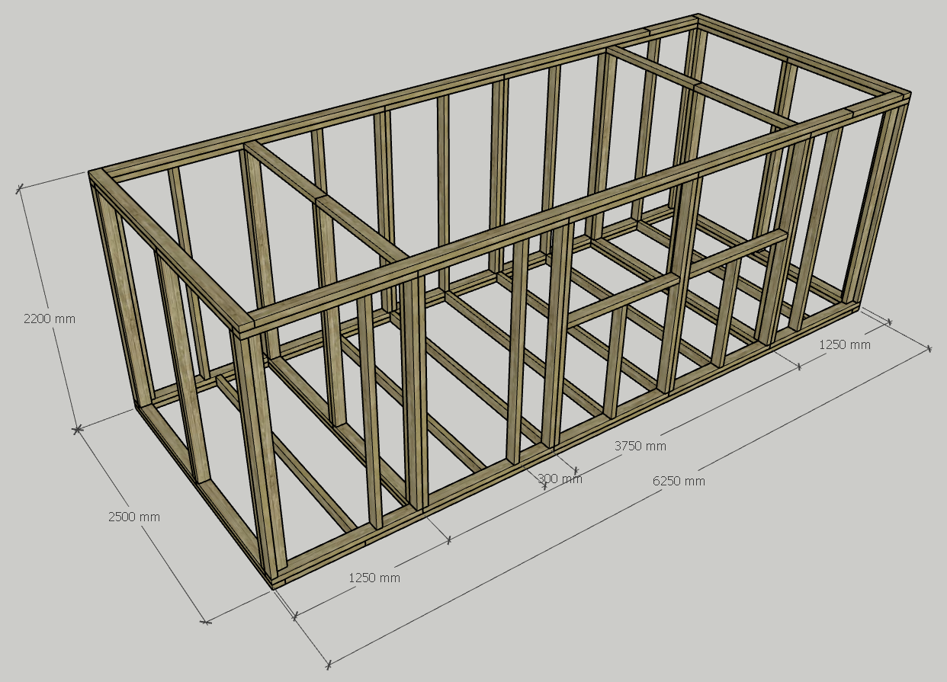The height and width of the screenshot is (682, 947).
Task: Select the outer end tick of the 2500 mm dimension line
Action: point(205,622)
